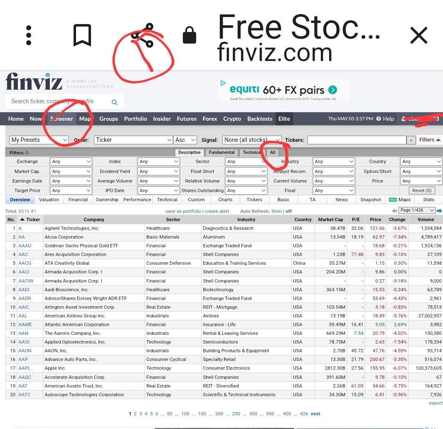Set auto refresh to 3min

[276, 211]
